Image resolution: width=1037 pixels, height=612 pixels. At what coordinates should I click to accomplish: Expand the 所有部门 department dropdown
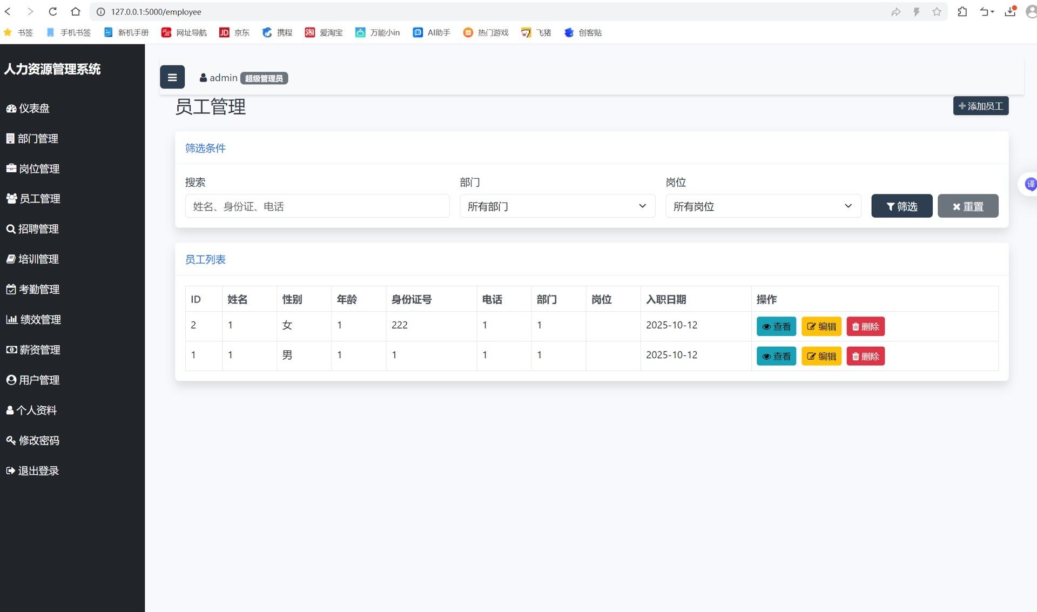coord(557,206)
